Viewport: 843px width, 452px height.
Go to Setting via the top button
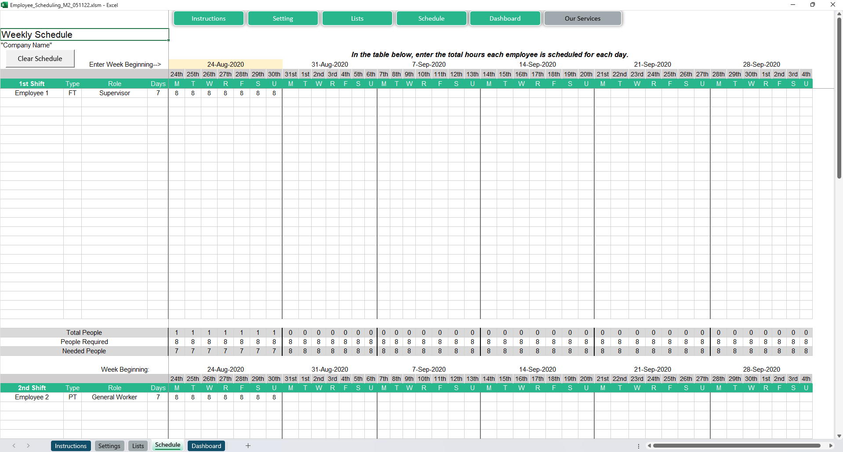[283, 18]
